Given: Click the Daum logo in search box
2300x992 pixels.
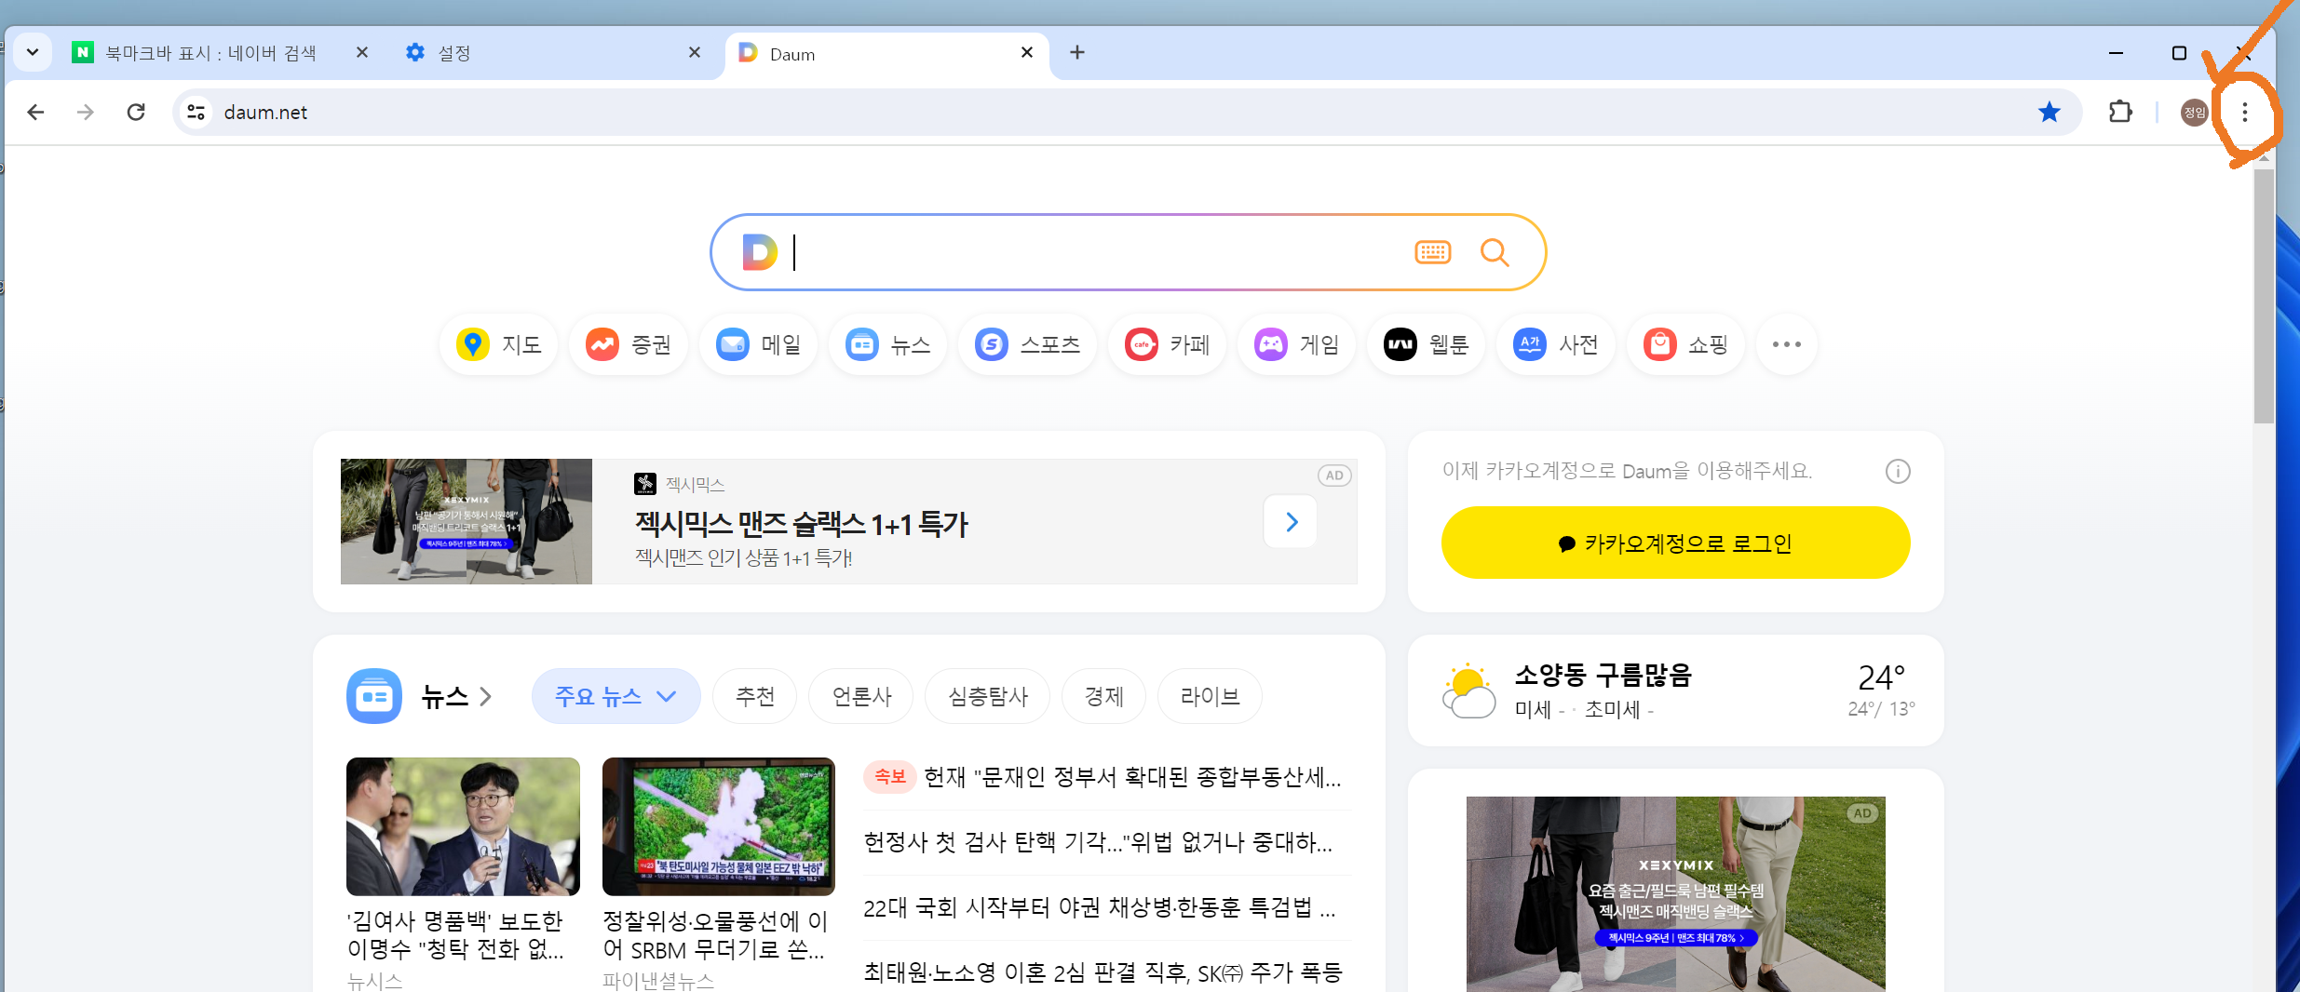Looking at the screenshot, I should 760,252.
